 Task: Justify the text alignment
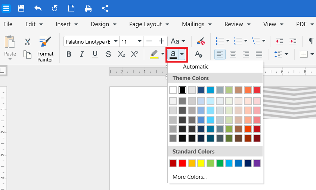pos(259,54)
